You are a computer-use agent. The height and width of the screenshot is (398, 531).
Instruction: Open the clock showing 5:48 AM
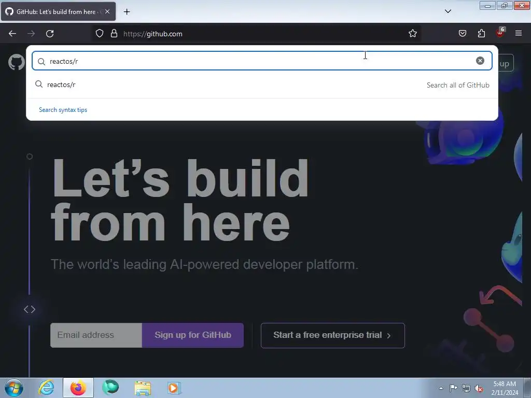pos(505,388)
